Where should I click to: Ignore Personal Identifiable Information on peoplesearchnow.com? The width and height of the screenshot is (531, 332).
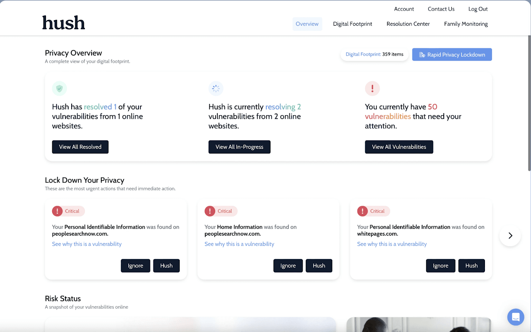135,266
